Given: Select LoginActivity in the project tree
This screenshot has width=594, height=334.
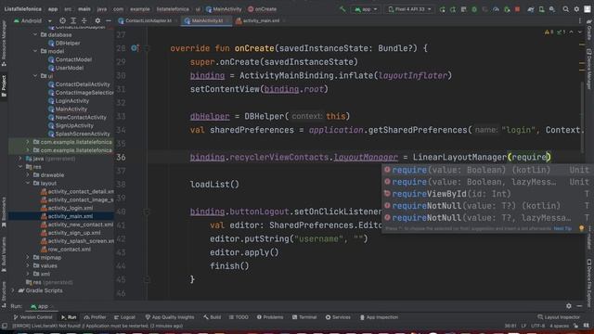Looking at the screenshot, I should coord(69,101).
